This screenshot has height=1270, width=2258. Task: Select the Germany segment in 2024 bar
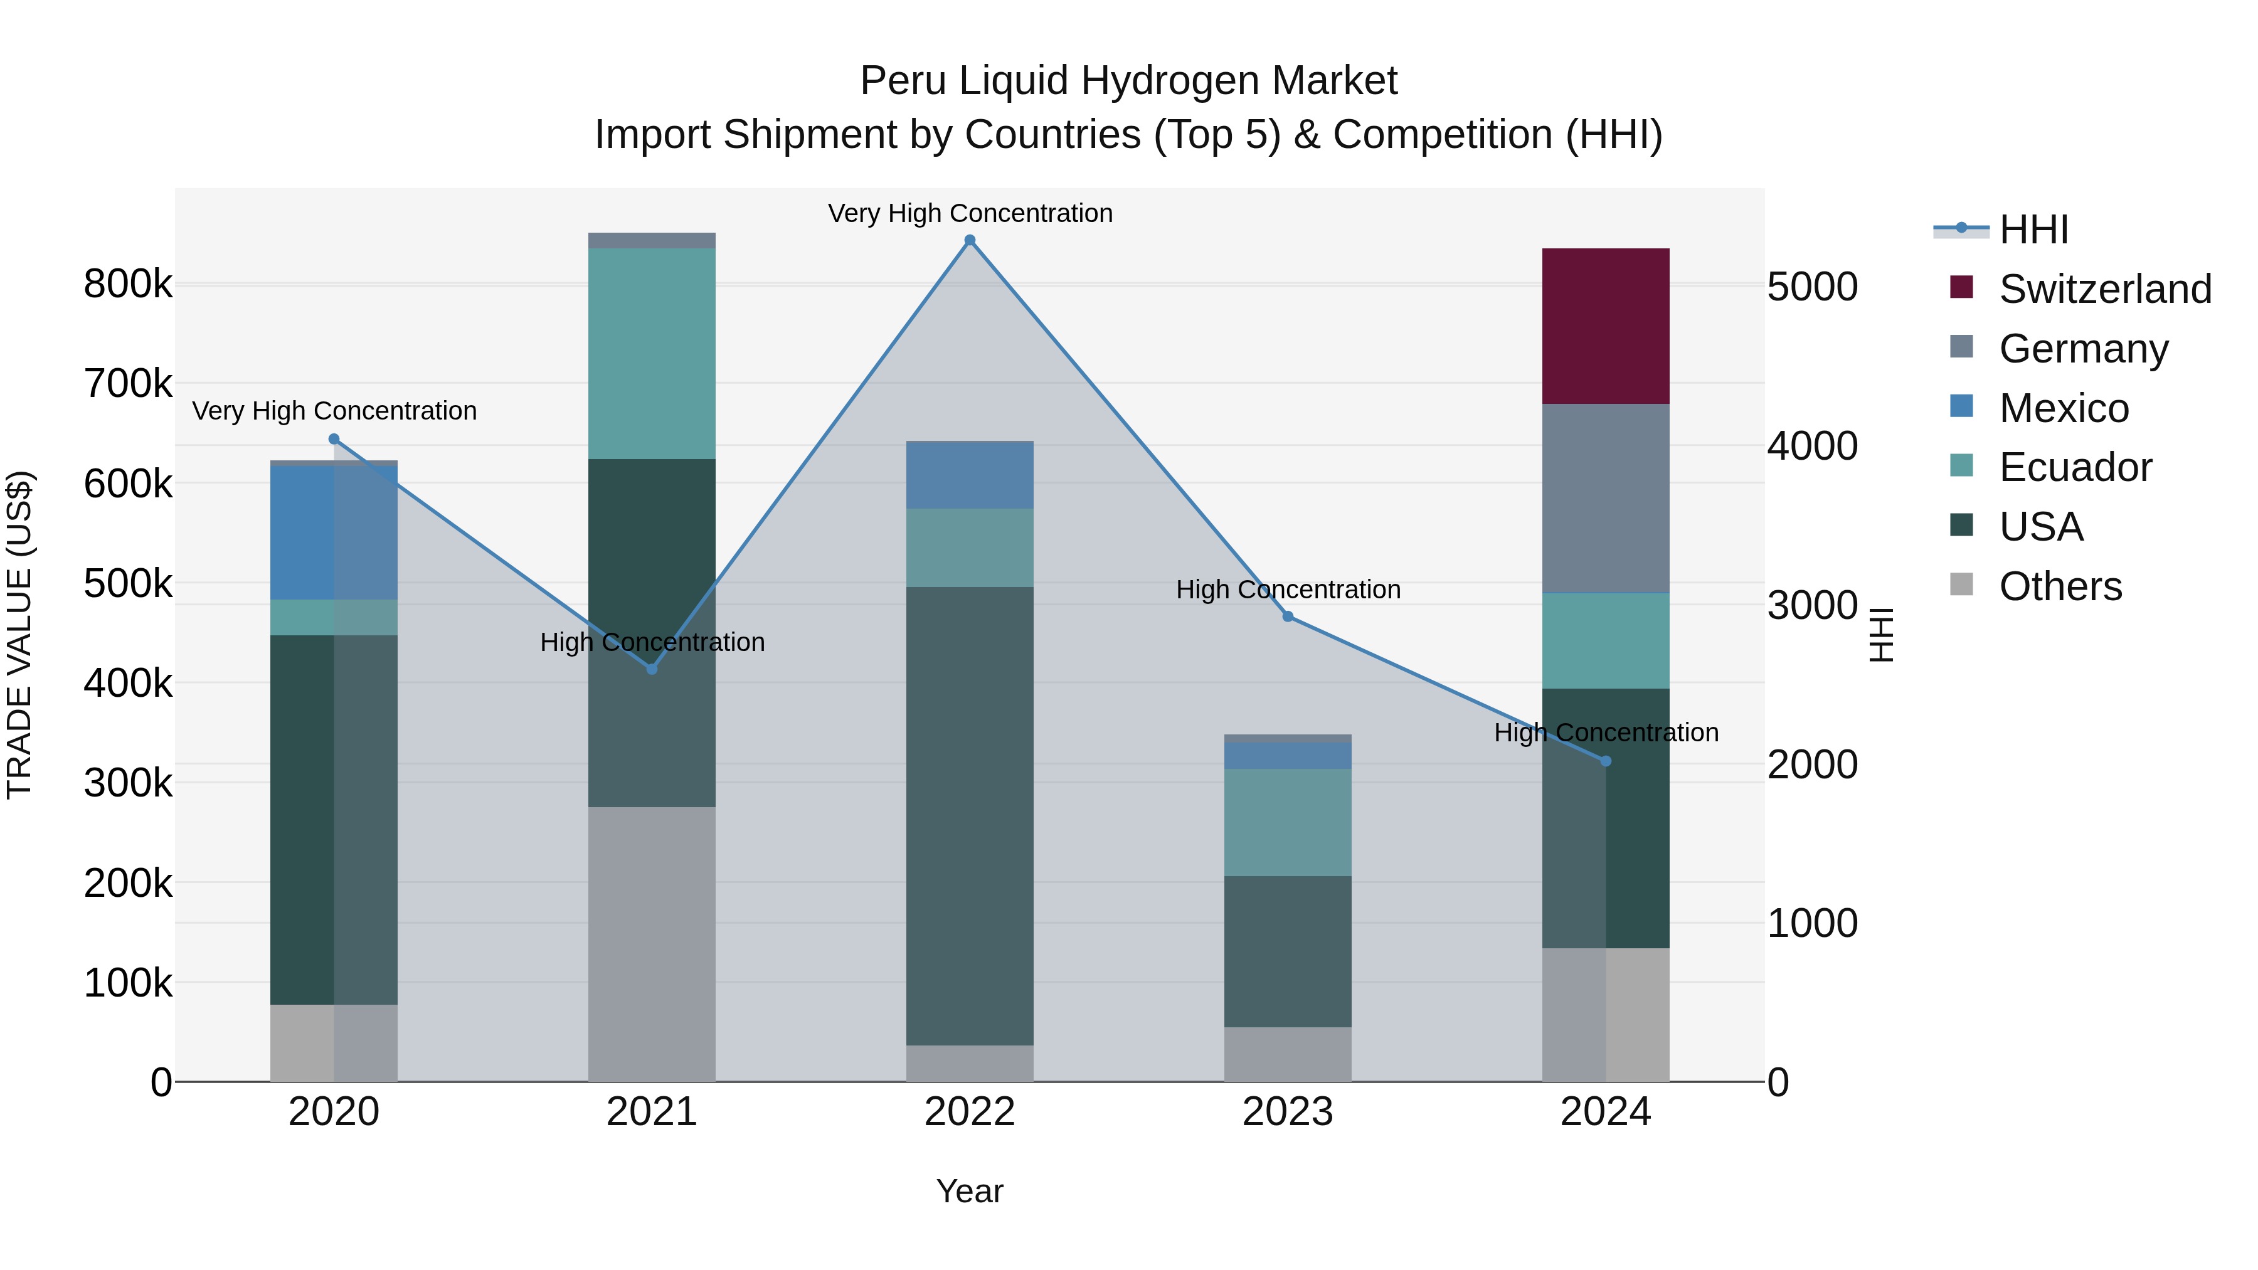tap(1606, 499)
